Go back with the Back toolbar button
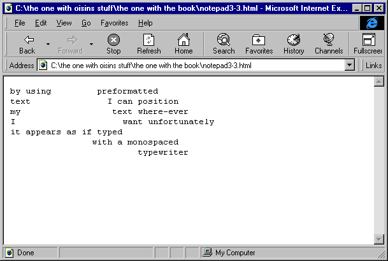The width and height of the screenshot is (388, 261). click(27, 44)
